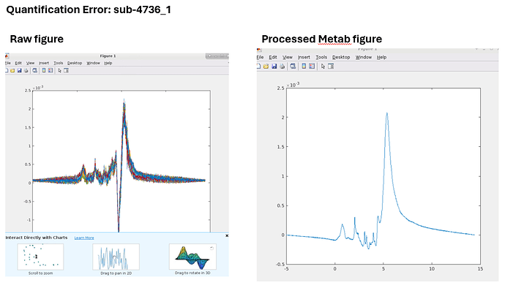Click Save icon in Processed Metab toolbar
505x299 pixels.
tap(274, 66)
